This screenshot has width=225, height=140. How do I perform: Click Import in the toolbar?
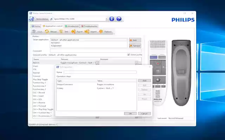tap(91, 31)
